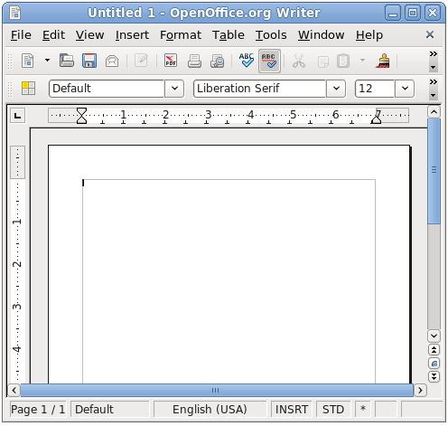
Task: Click the Font Size field showing 12
Action: pyautogui.click(x=375, y=89)
